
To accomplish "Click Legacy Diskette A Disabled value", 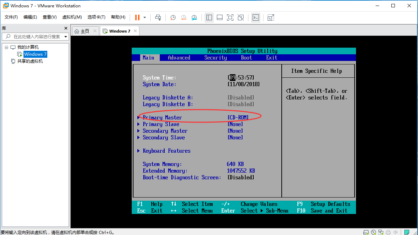I will (241, 97).
